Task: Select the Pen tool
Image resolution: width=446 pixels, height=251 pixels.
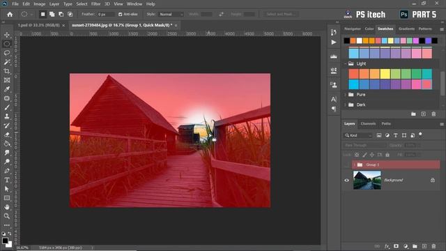Action: (x=7, y=171)
